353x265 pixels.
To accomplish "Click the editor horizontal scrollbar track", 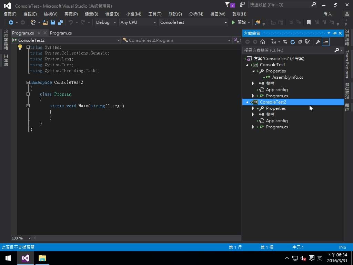I will pos(137,238).
